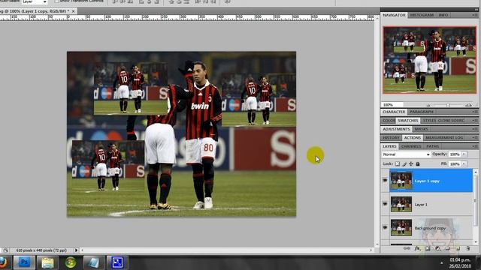Zoom in large mountains icon in Navigator
The width and height of the screenshot is (481, 270).
[x=468, y=105]
